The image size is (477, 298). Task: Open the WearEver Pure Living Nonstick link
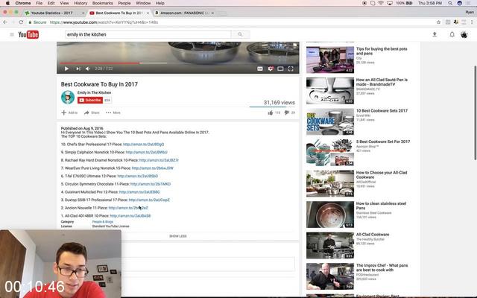152,168
